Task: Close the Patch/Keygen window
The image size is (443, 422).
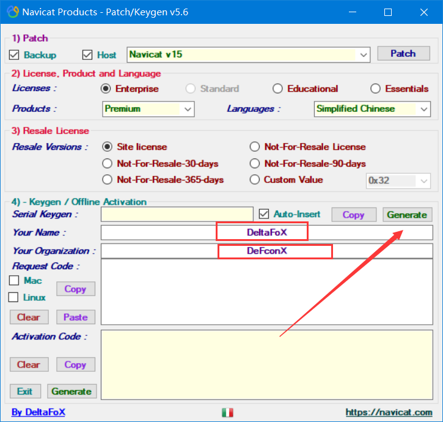Action: 424,12
